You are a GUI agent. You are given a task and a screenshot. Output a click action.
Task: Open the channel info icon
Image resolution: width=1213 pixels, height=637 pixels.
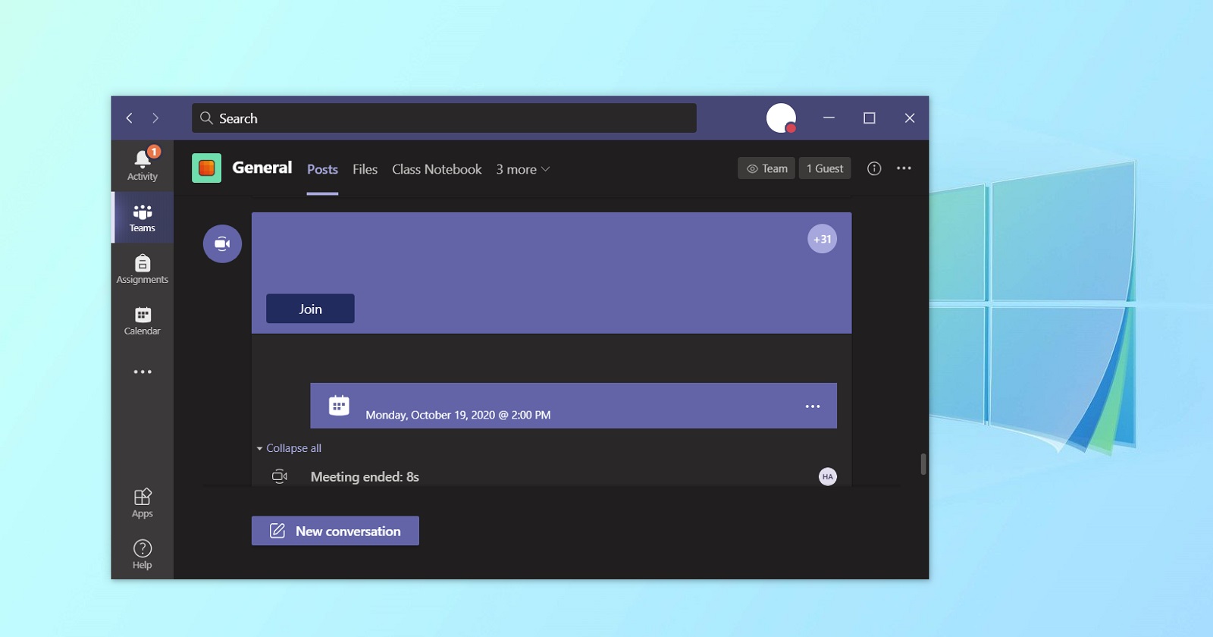click(x=874, y=168)
